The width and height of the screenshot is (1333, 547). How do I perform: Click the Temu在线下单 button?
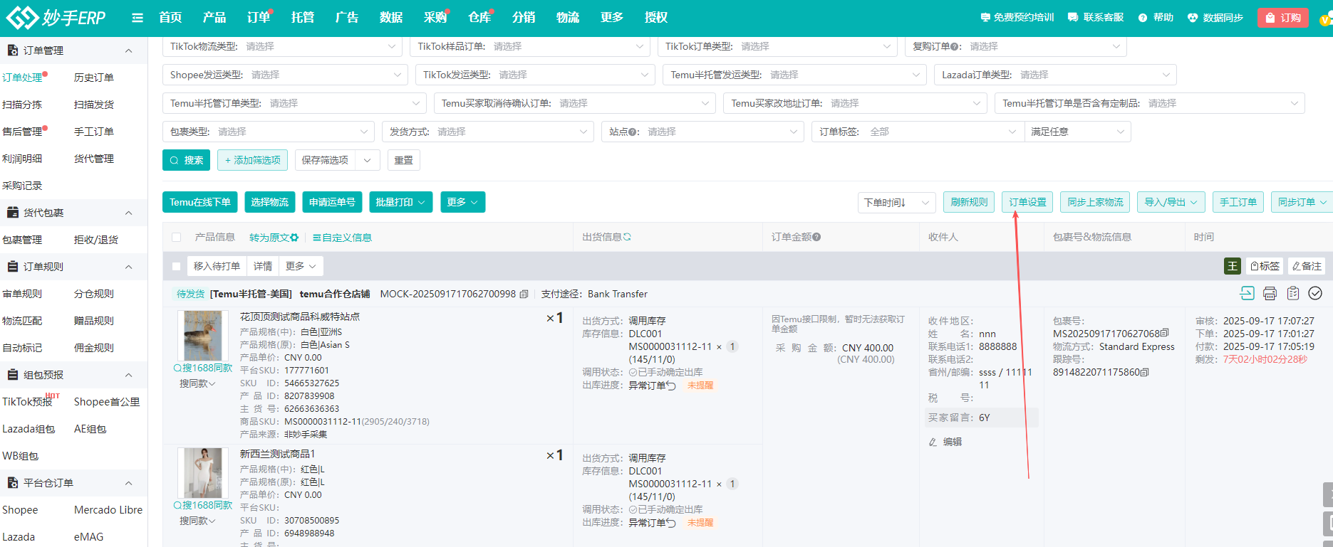click(x=200, y=202)
